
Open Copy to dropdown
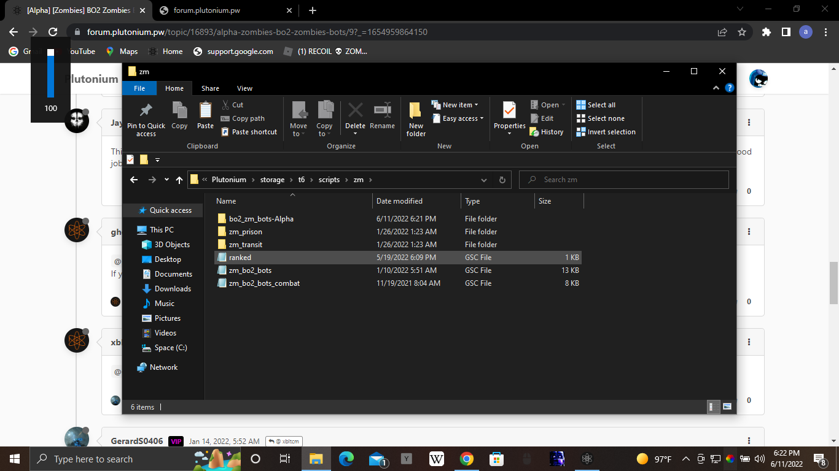click(324, 120)
